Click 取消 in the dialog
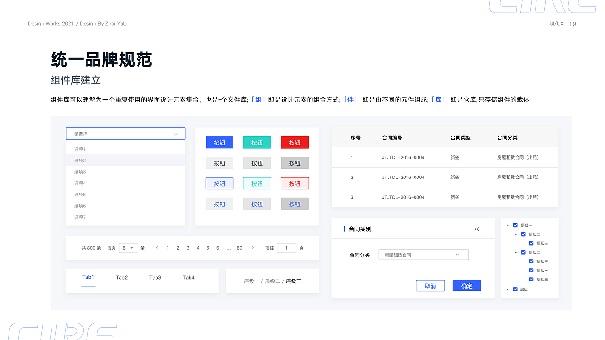 click(x=430, y=286)
